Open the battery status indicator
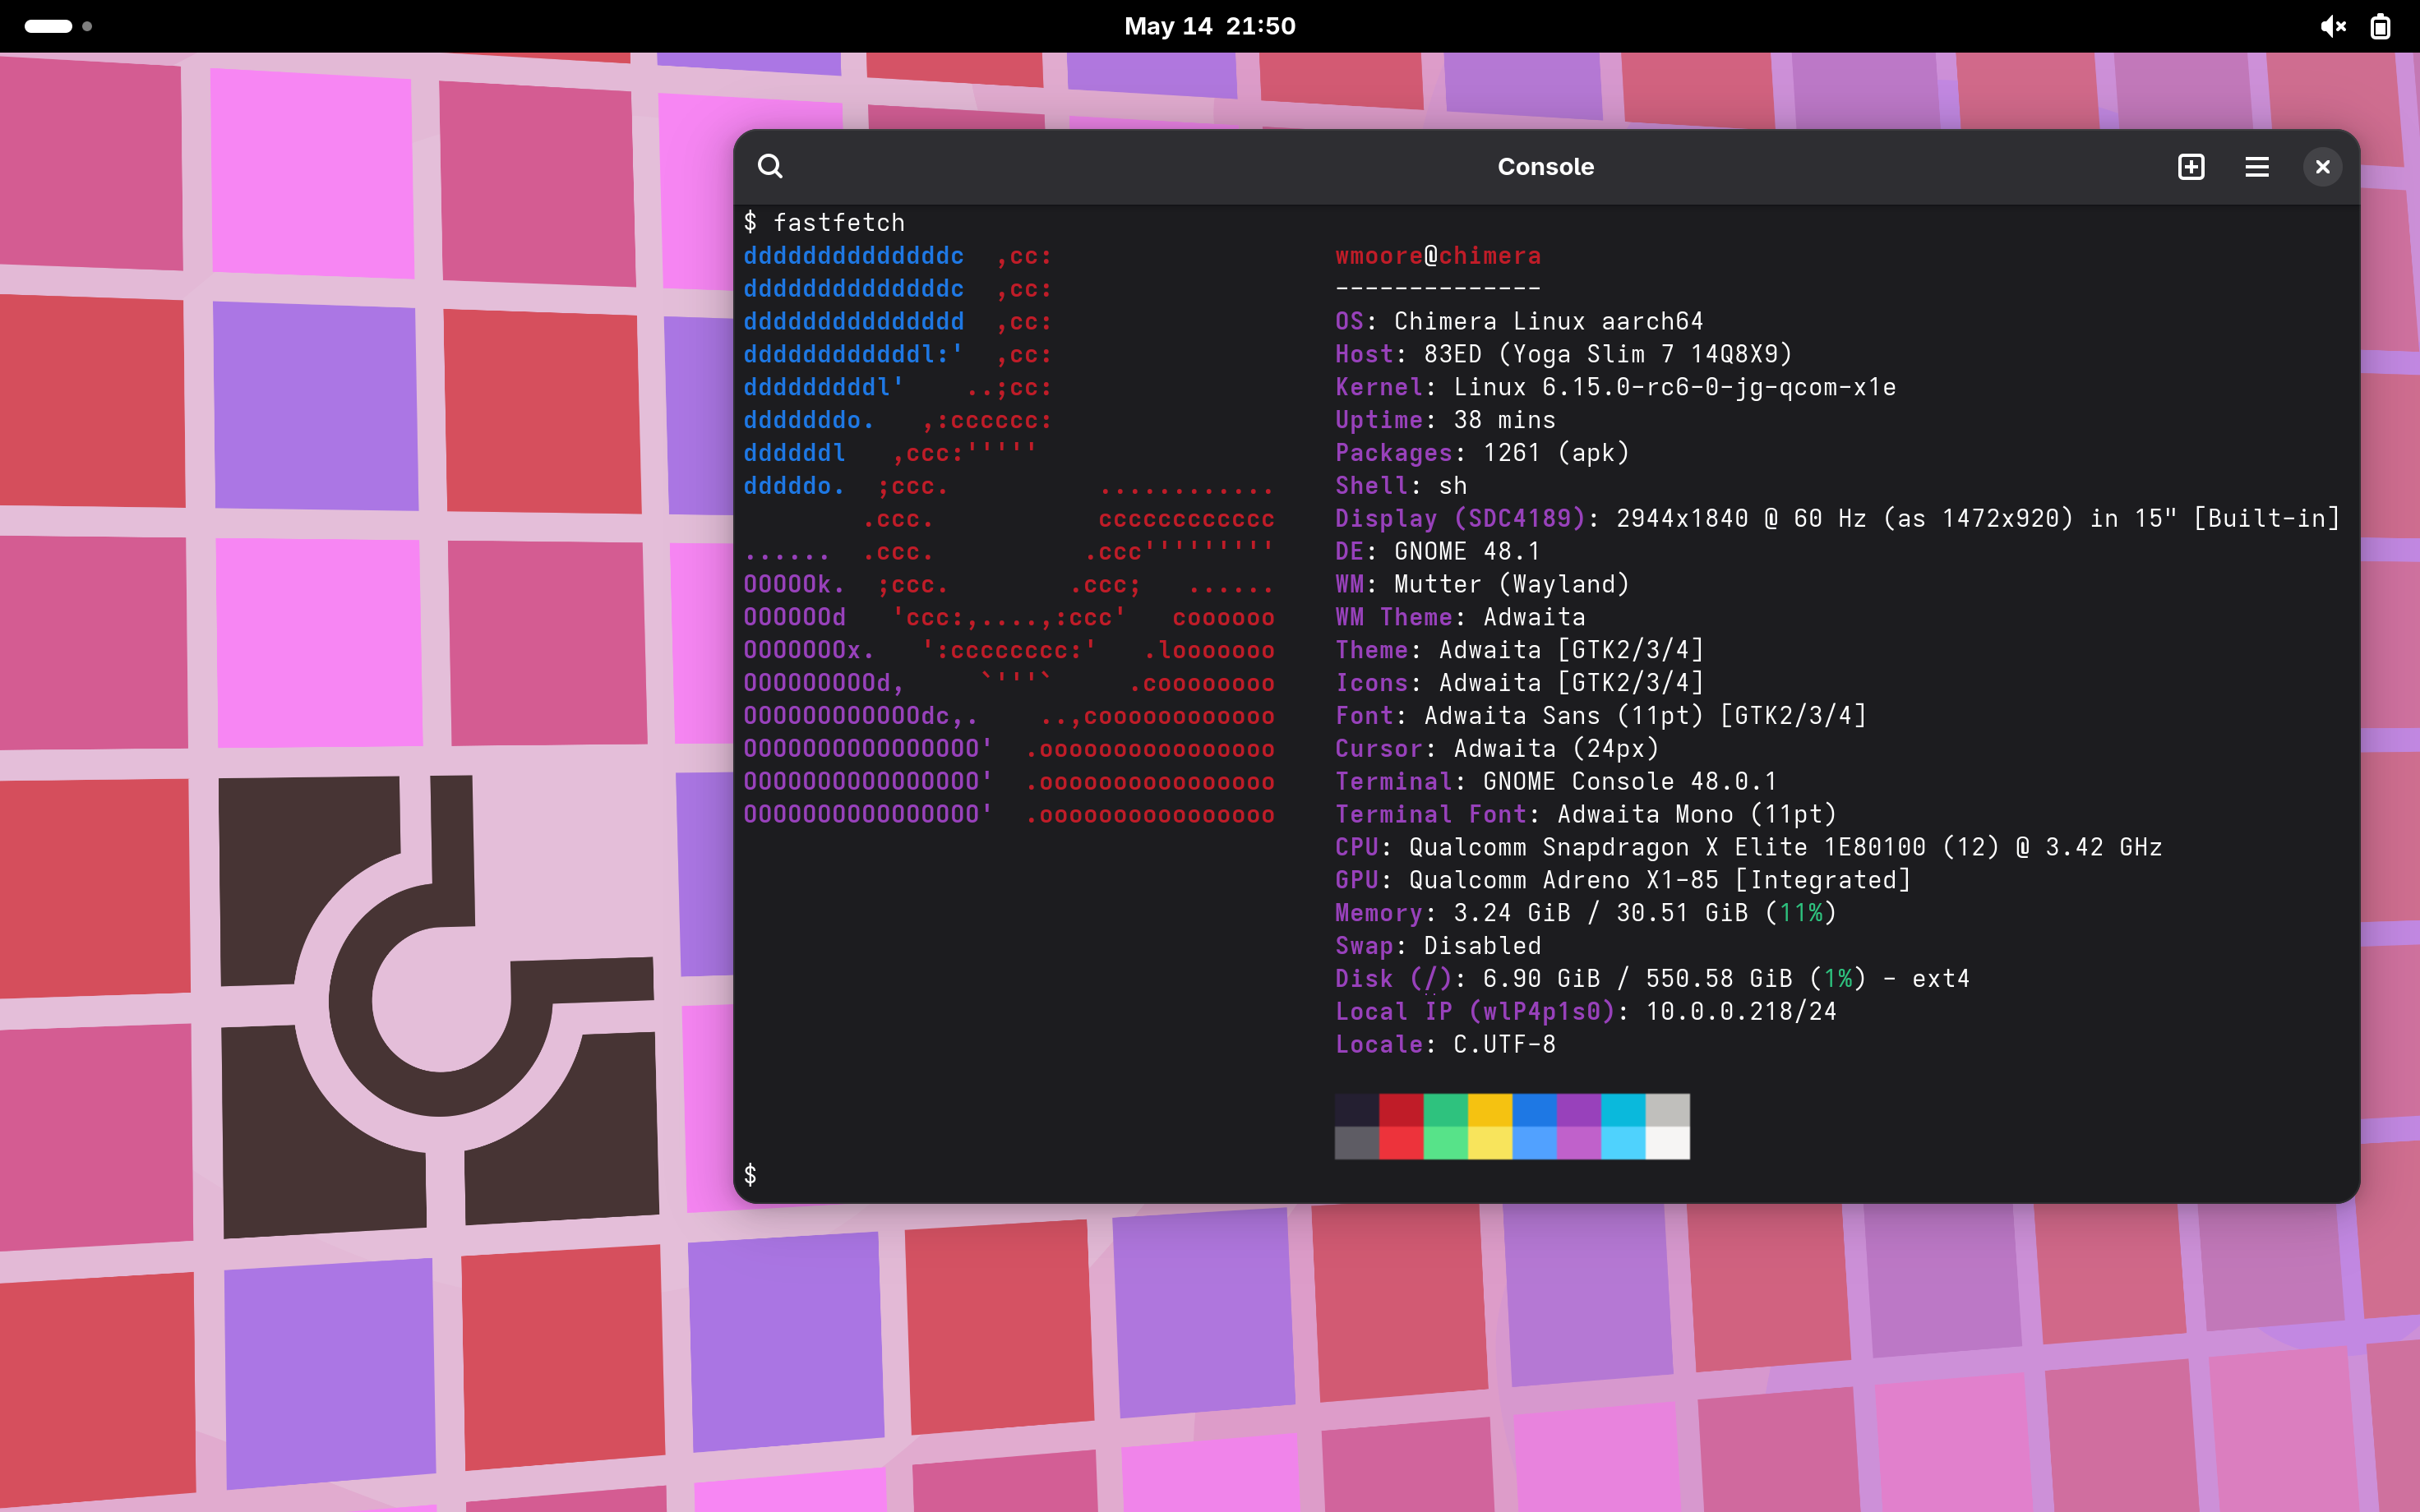This screenshot has height=1512, width=2420. [2380, 26]
